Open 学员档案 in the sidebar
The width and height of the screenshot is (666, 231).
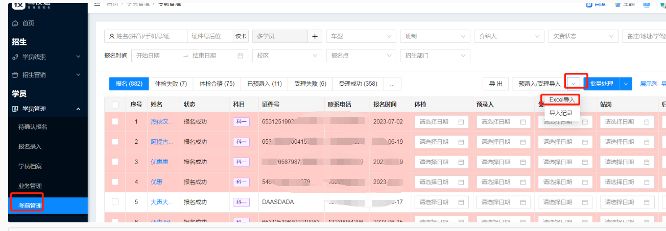click(30, 166)
